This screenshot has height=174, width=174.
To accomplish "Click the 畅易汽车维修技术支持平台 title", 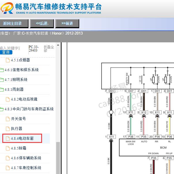I will pos(58,7).
